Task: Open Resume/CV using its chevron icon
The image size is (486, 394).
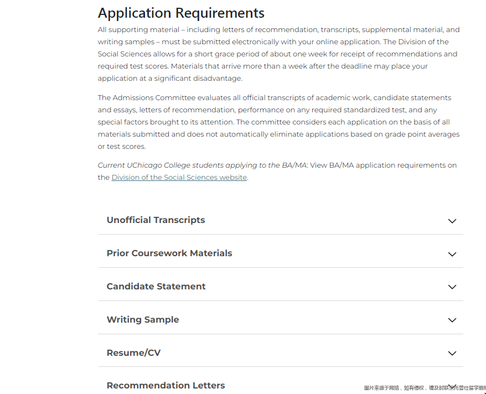Action: (x=452, y=353)
